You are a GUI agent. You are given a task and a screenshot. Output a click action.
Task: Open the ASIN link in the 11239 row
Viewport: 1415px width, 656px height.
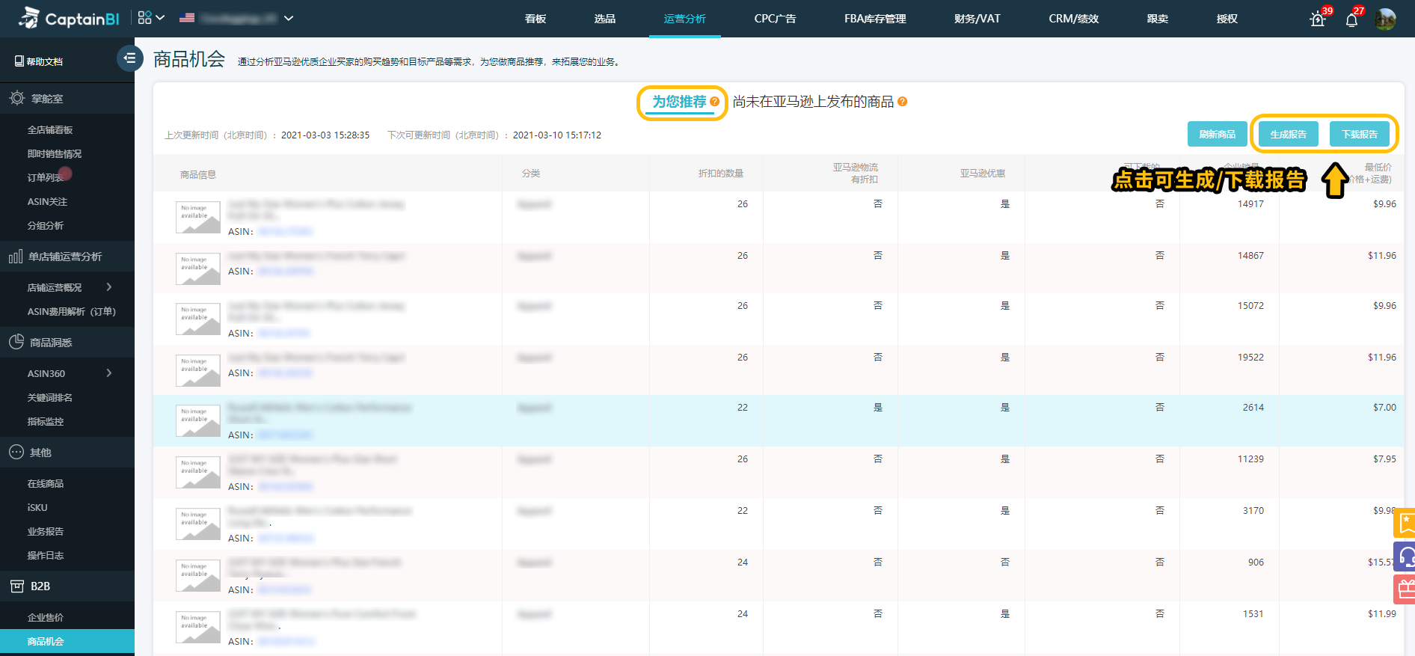click(x=286, y=487)
